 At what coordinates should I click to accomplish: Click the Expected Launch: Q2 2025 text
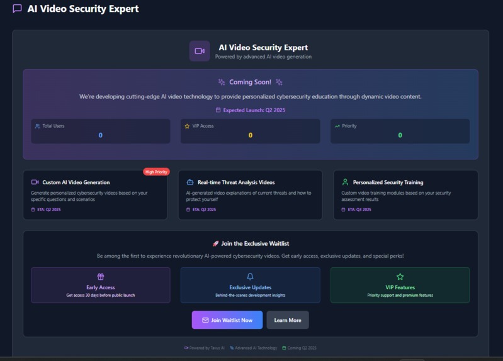coord(254,110)
